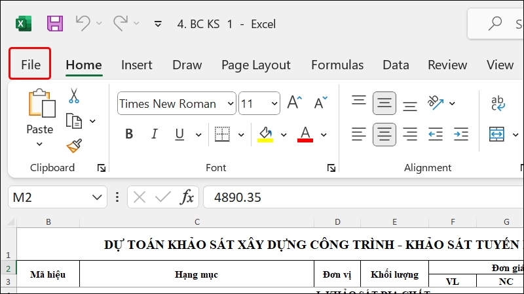
Task: Click the Wrap Text icon
Action: tap(498, 103)
